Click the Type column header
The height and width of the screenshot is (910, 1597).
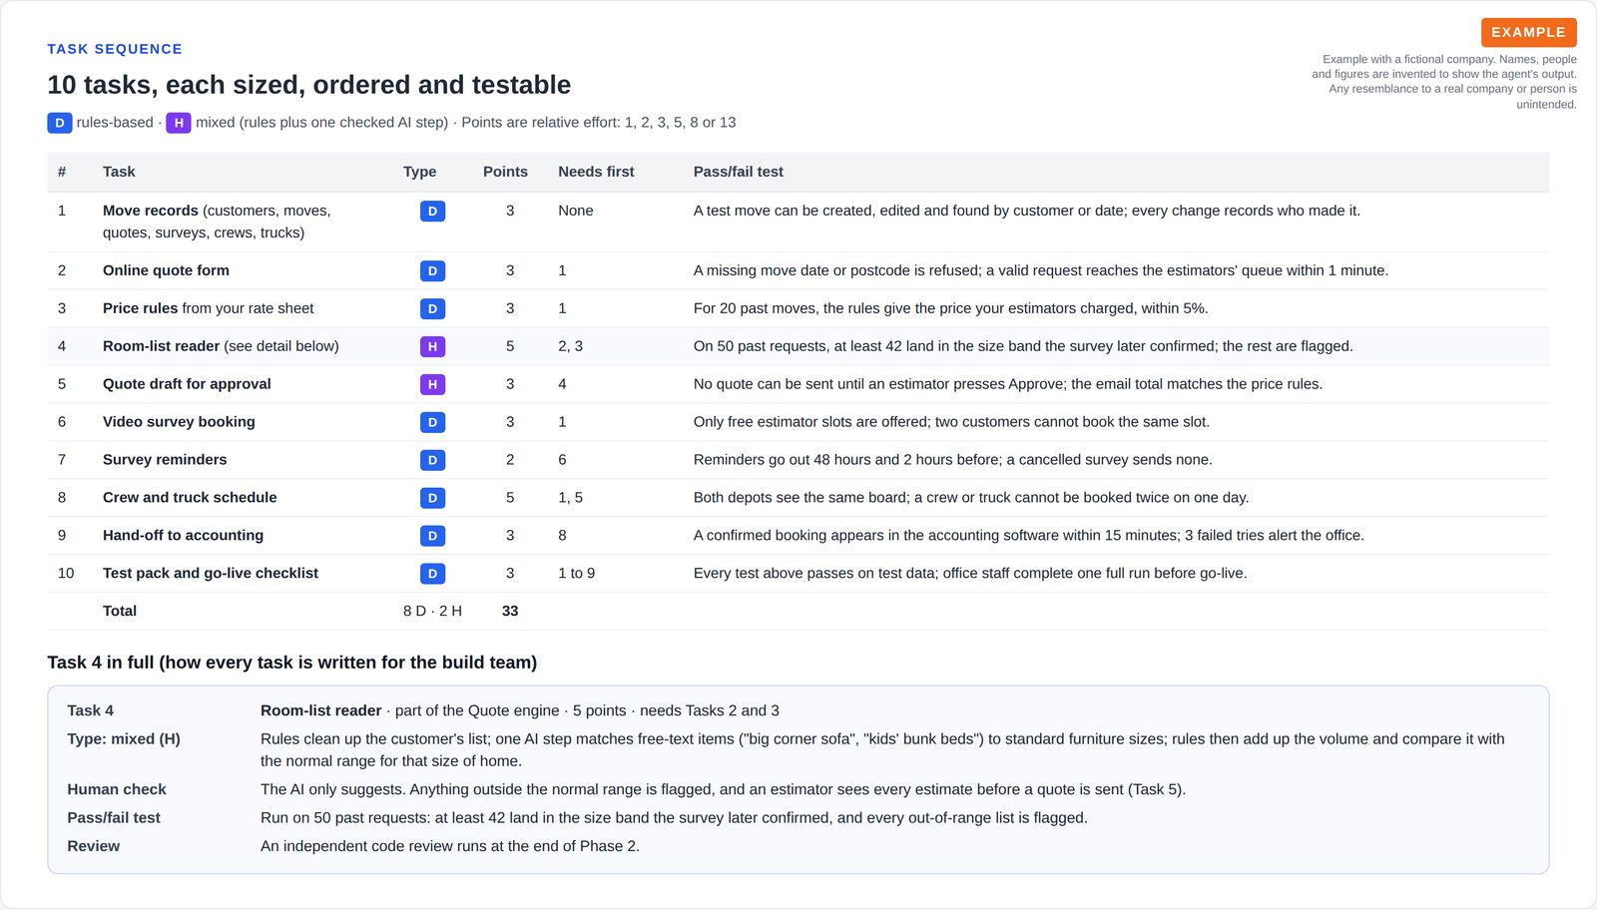(419, 172)
